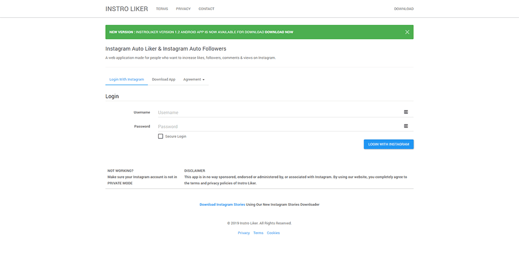Open the Download Instagram Stories link

pyautogui.click(x=223, y=205)
